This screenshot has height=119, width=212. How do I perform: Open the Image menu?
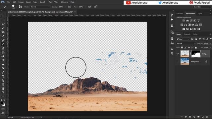tap(21, 2)
